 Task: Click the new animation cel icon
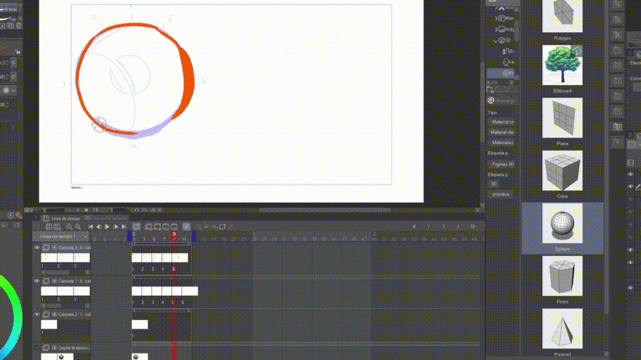click(158, 227)
